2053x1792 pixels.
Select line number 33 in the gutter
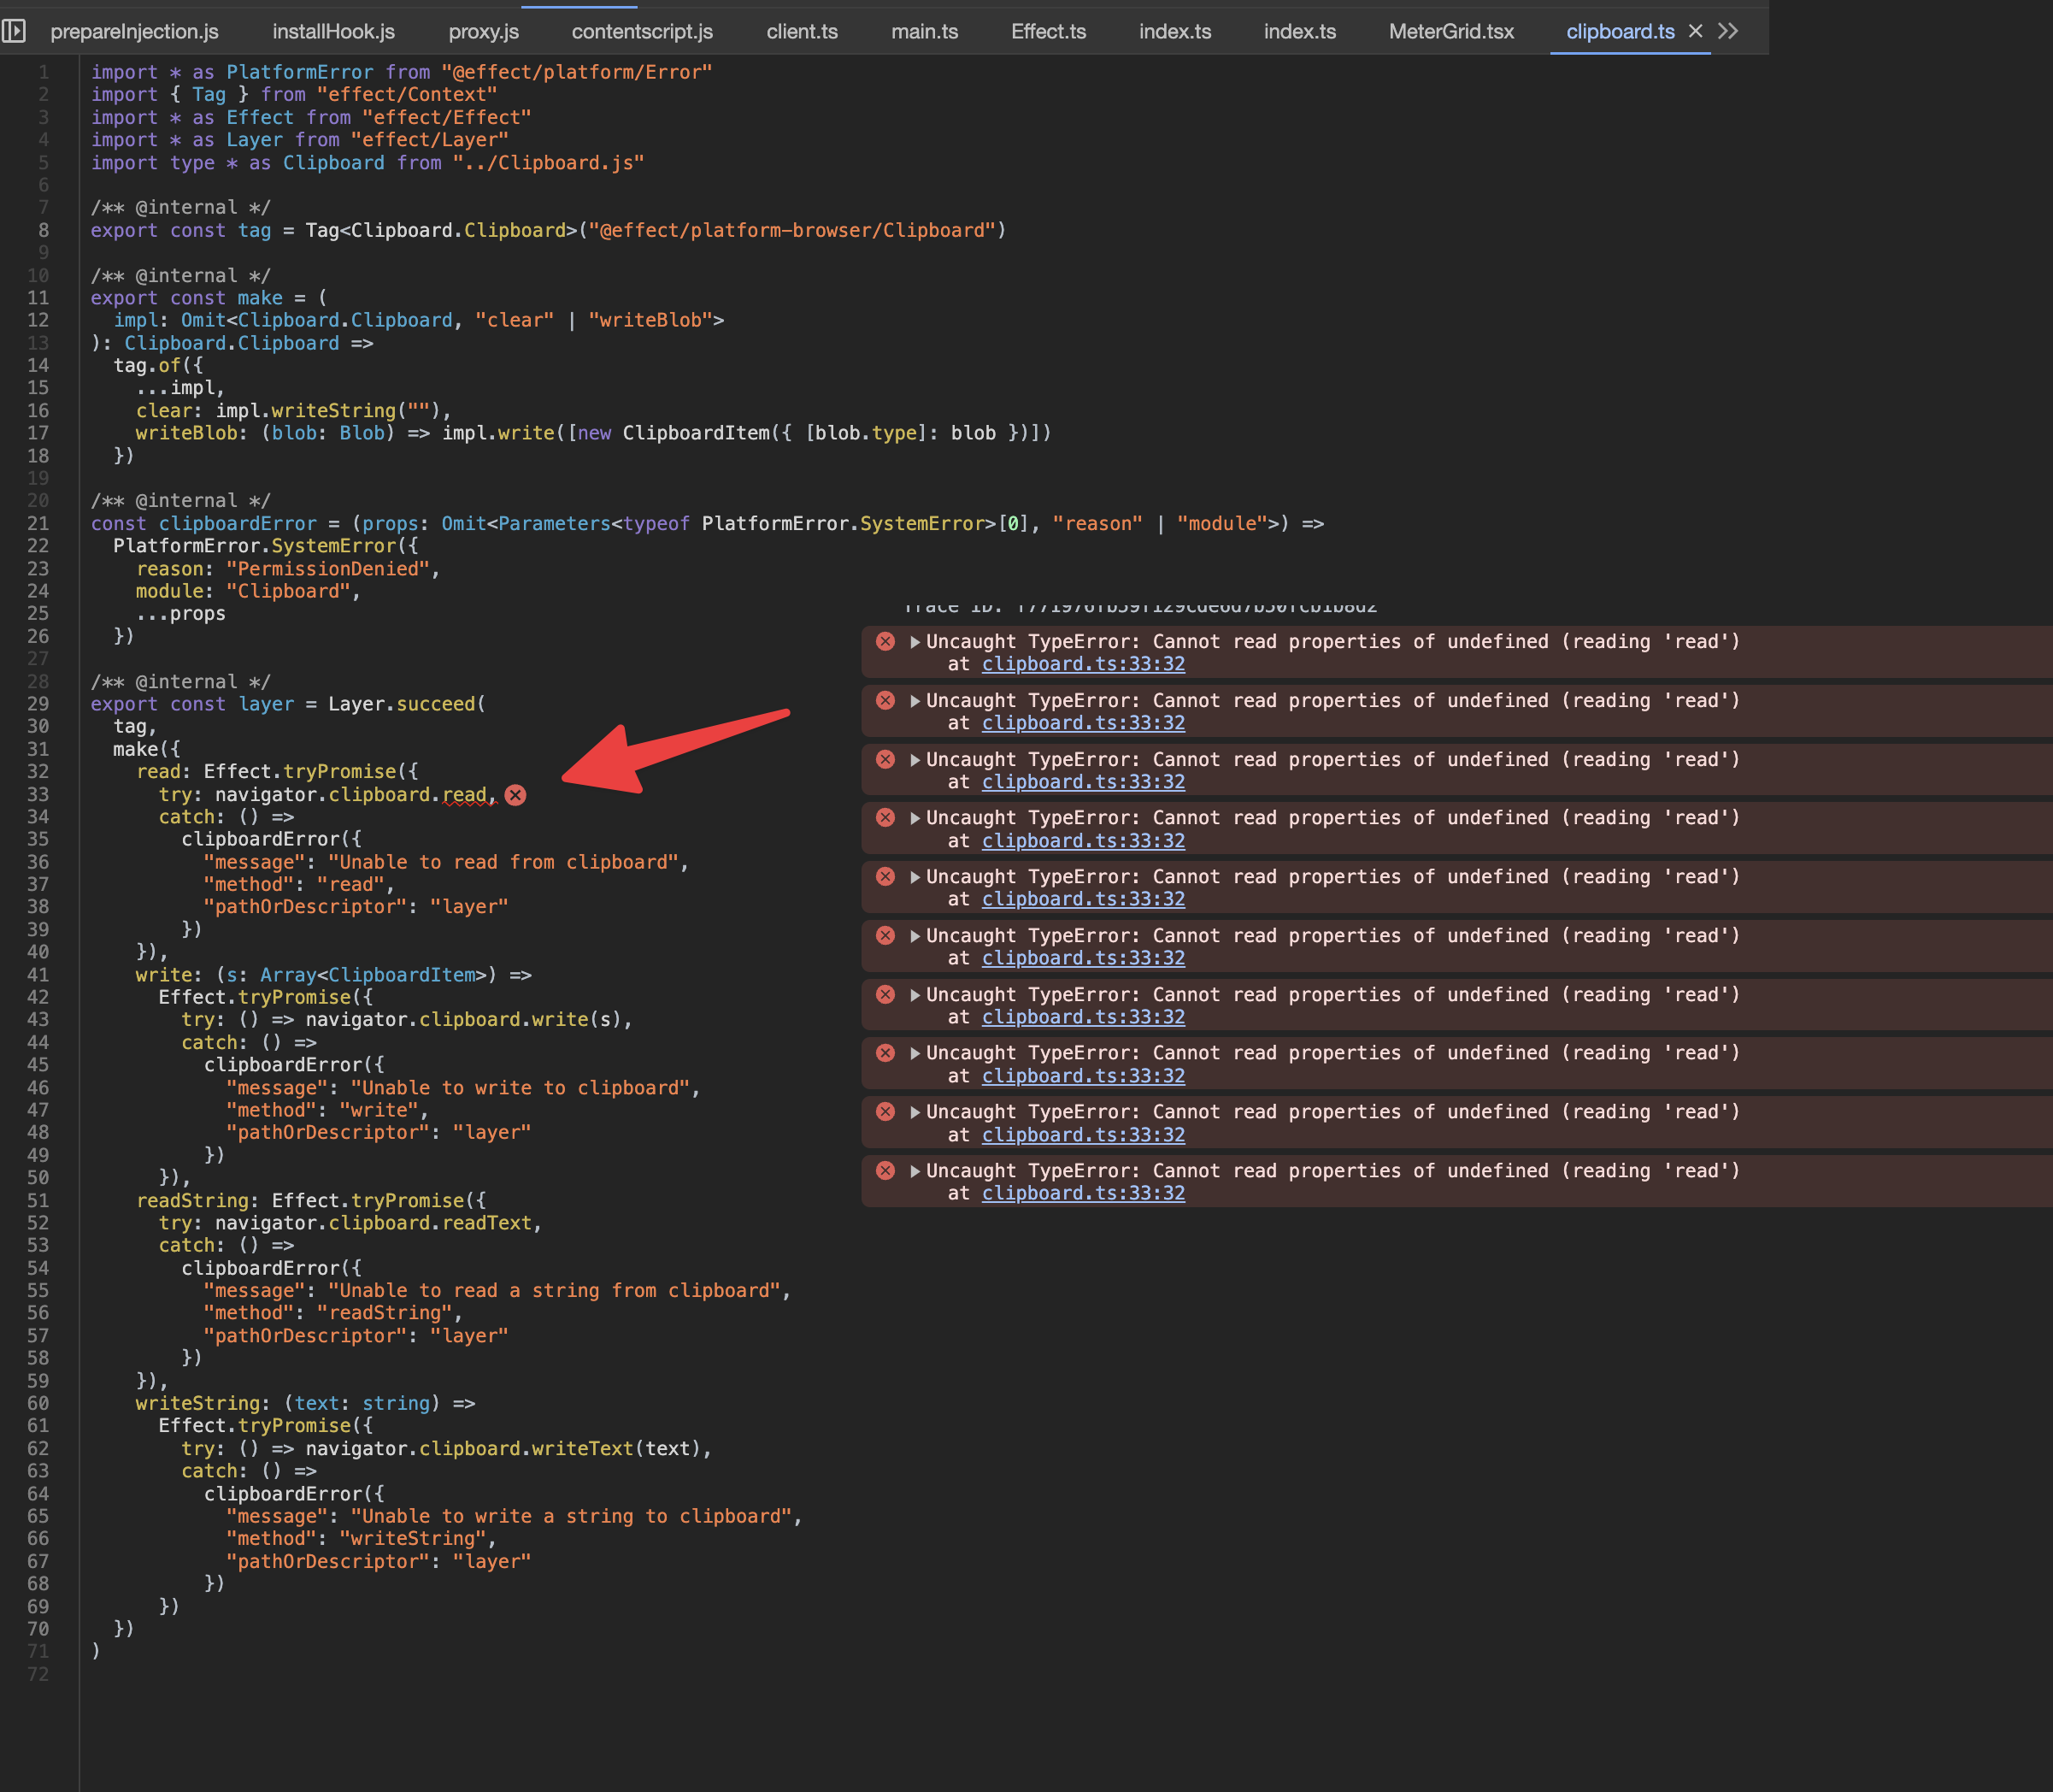click(x=39, y=794)
